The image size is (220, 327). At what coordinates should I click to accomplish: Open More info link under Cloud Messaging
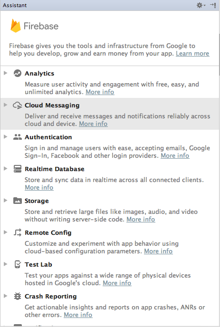(93, 124)
